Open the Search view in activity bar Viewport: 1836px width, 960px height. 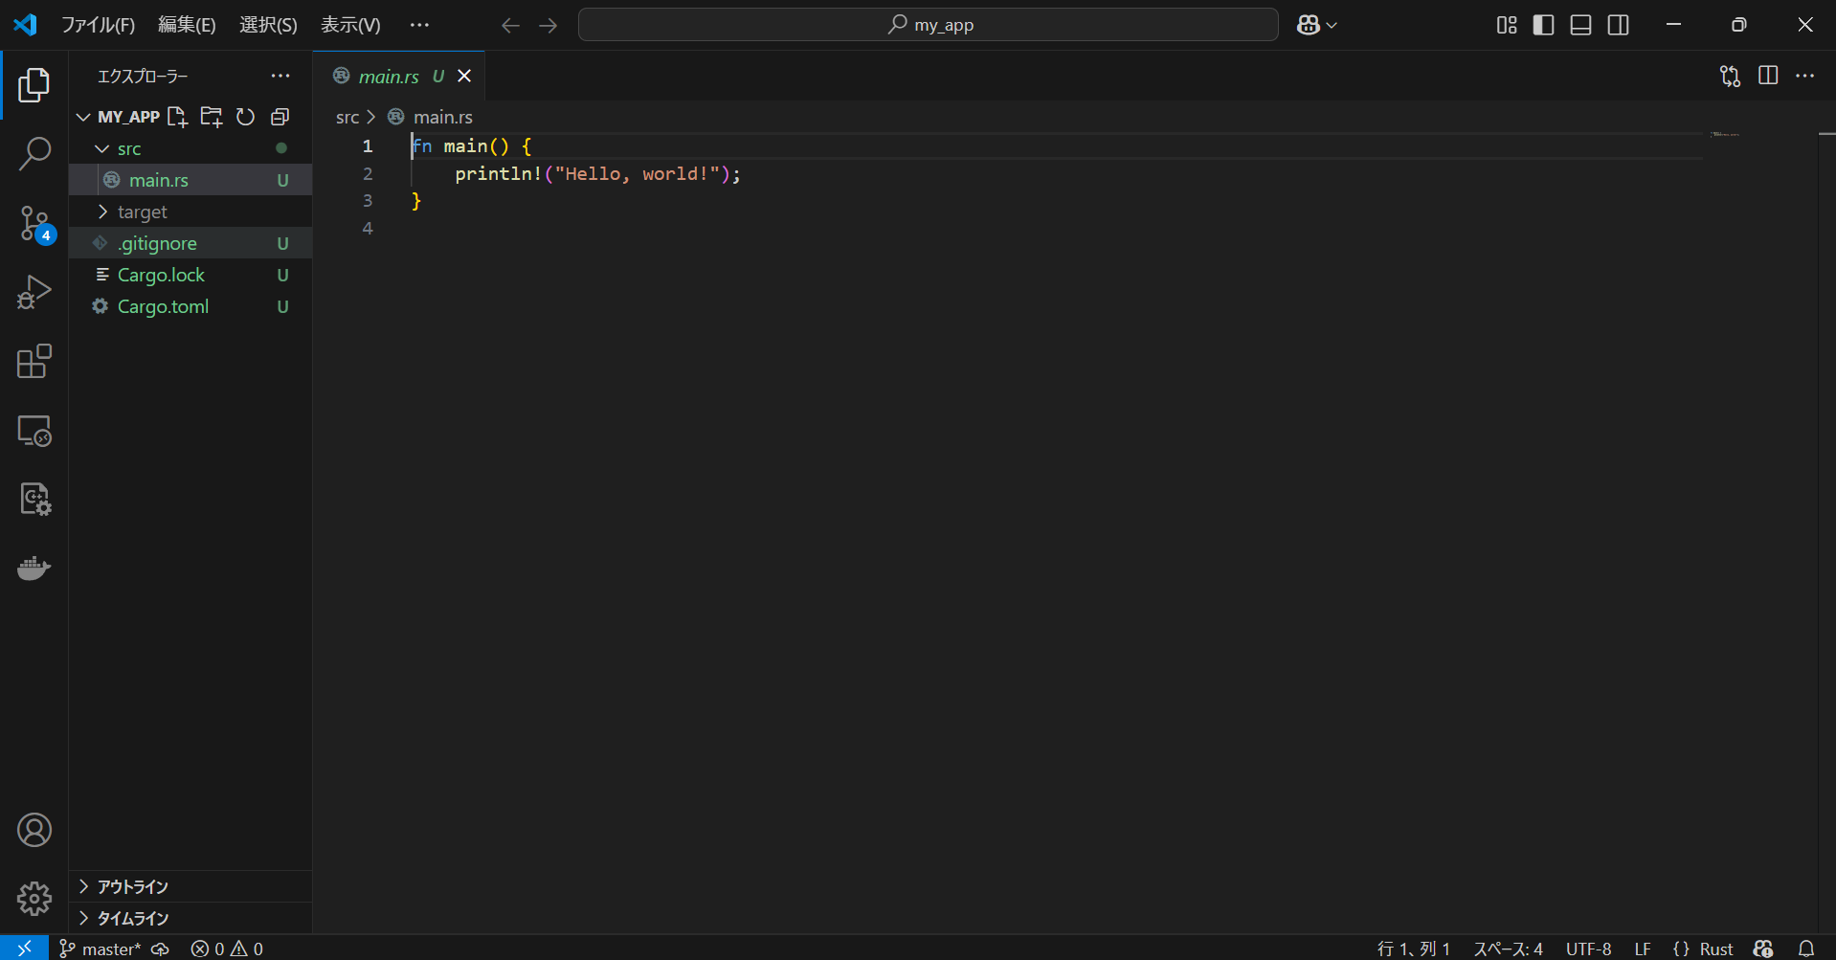coord(34,153)
